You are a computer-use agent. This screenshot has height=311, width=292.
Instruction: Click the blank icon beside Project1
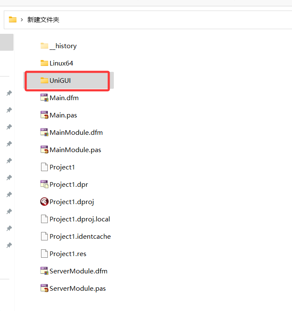coord(44,167)
